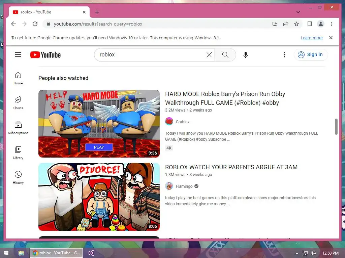Open ROBLOX WATCH YOUR PARENTS ARGUE title
345x258 pixels.
click(231, 167)
